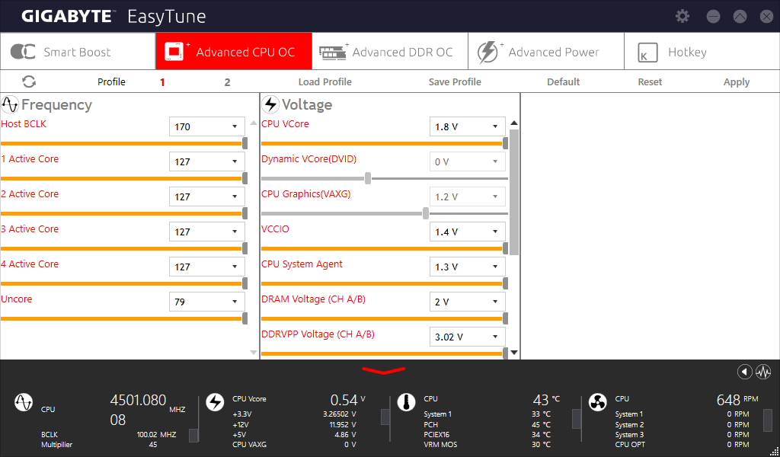Viewport: 780px width, 457px height.
Task: Click the Voltage lightning bolt icon
Action: (270, 104)
